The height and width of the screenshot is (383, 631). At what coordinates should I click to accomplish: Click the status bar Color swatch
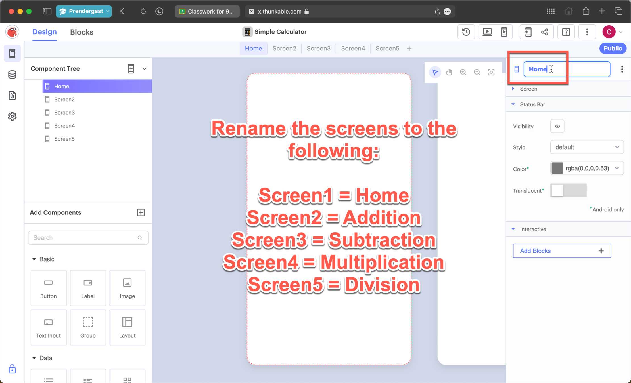pyautogui.click(x=557, y=168)
